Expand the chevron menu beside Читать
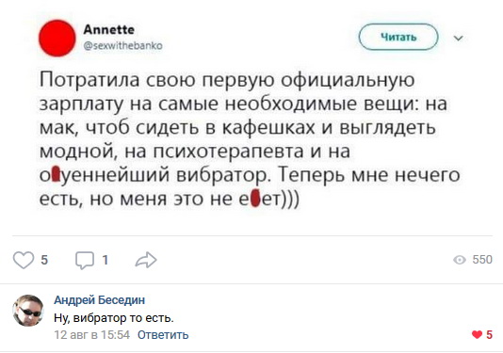 (x=459, y=39)
